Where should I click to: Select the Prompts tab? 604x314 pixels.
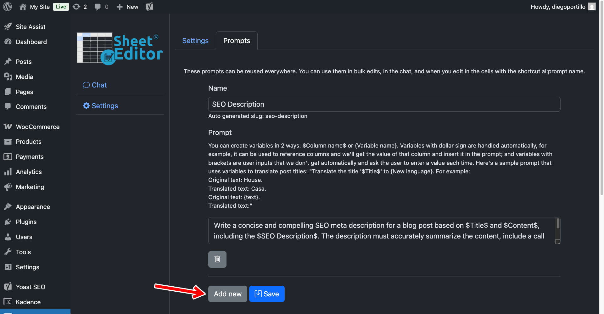point(236,41)
